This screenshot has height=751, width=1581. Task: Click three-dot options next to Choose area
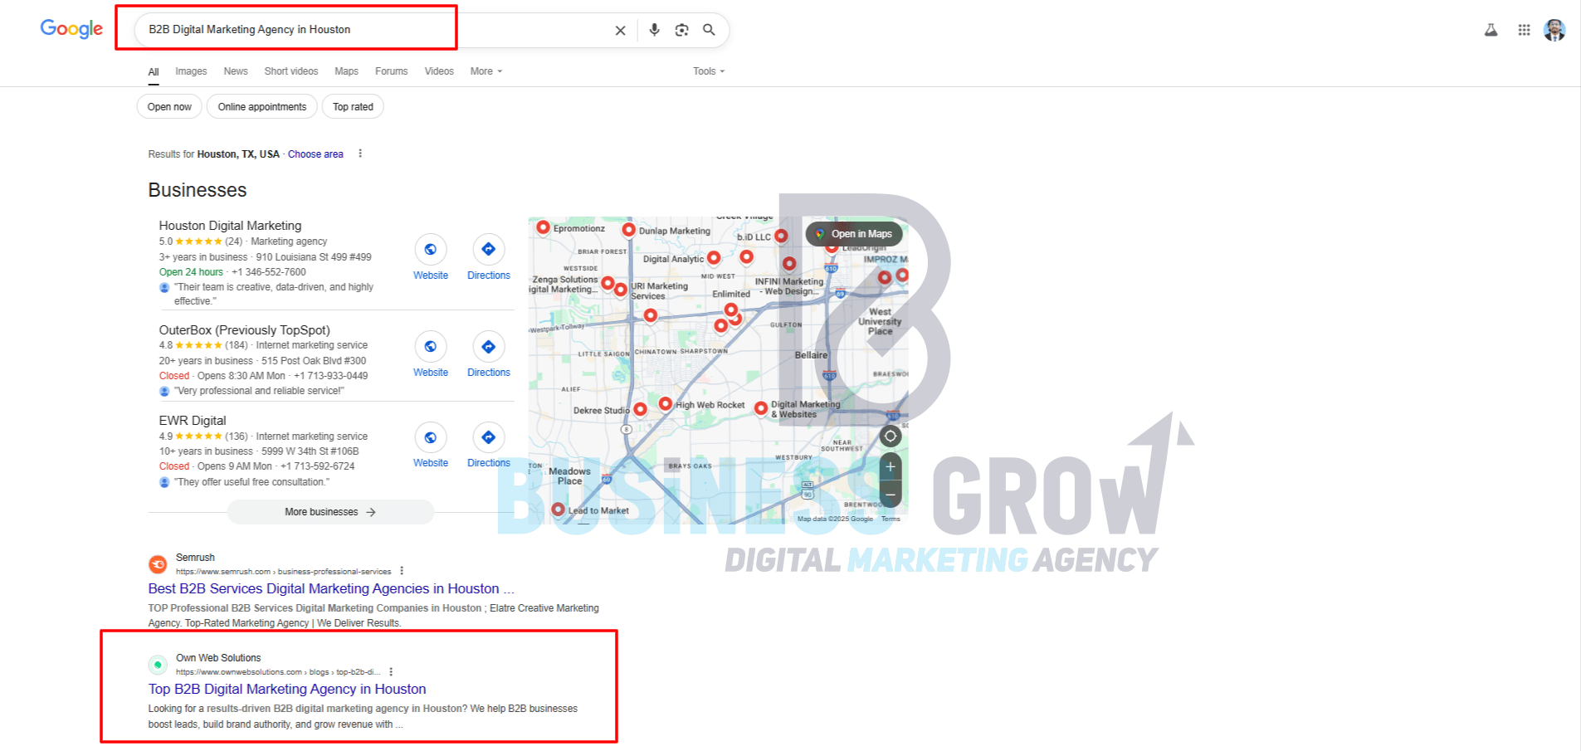tap(360, 154)
